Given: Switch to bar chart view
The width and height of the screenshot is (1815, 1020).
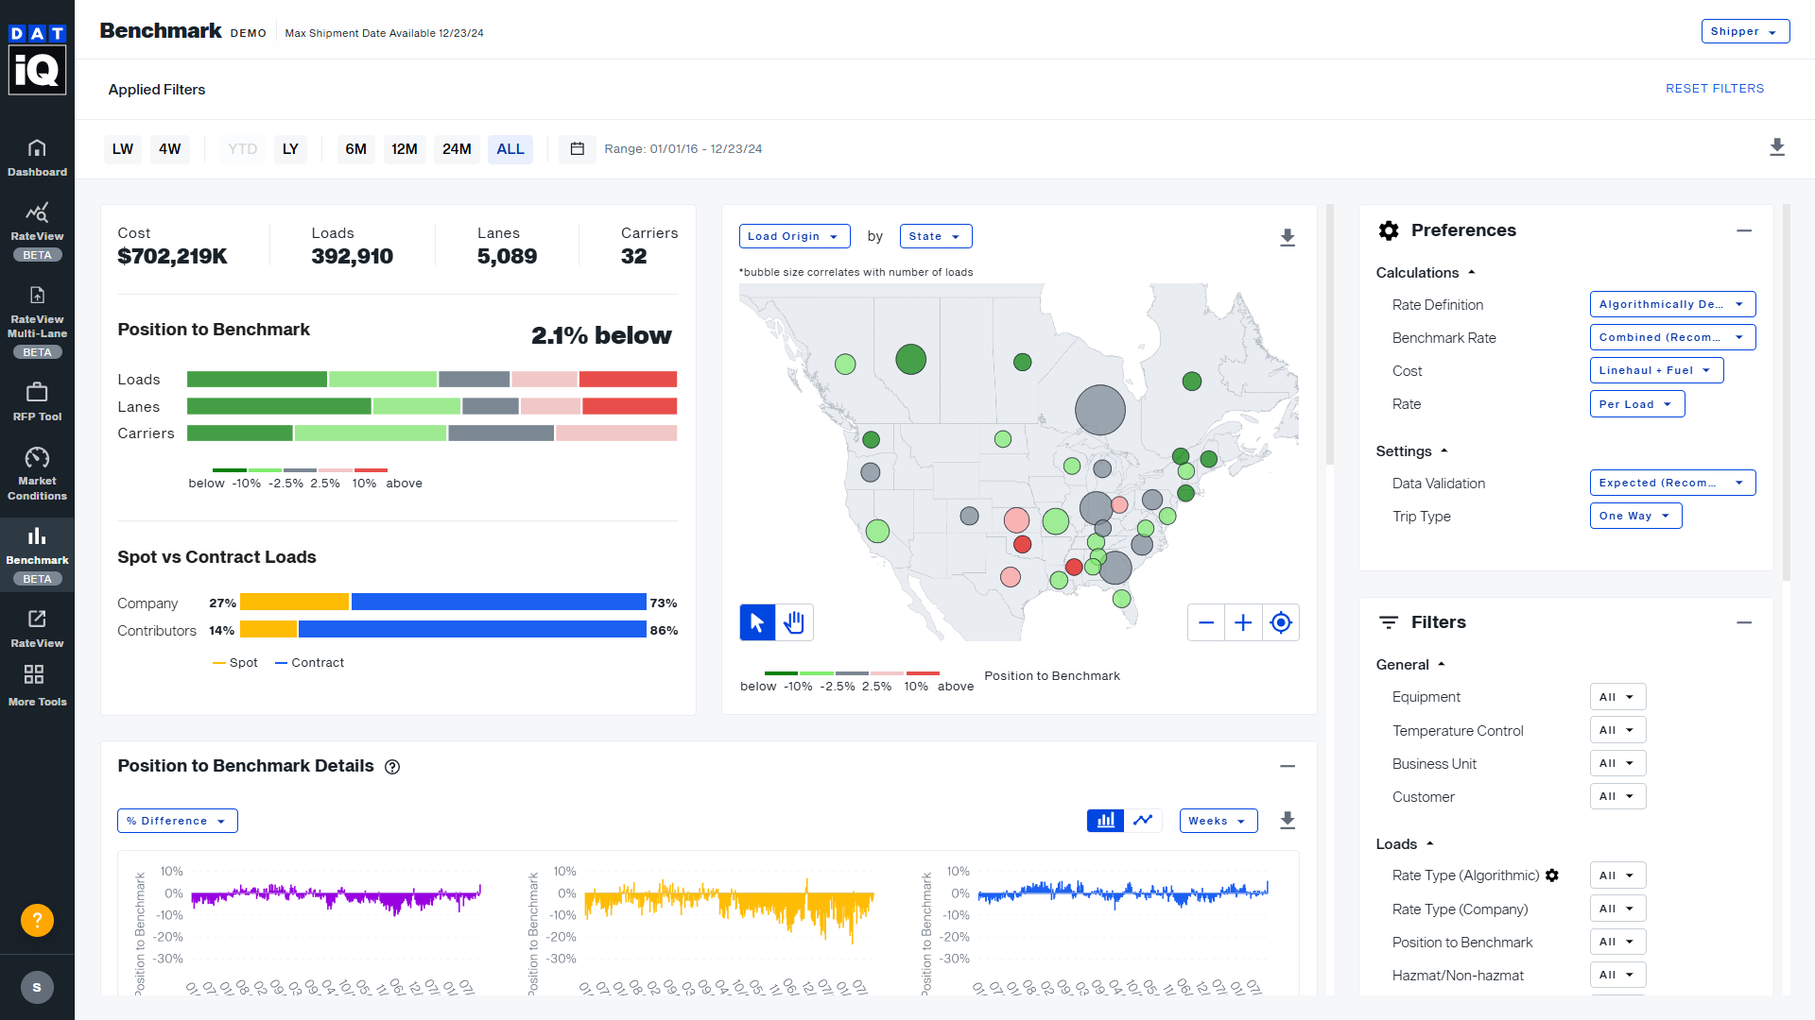Looking at the screenshot, I should point(1105,820).
